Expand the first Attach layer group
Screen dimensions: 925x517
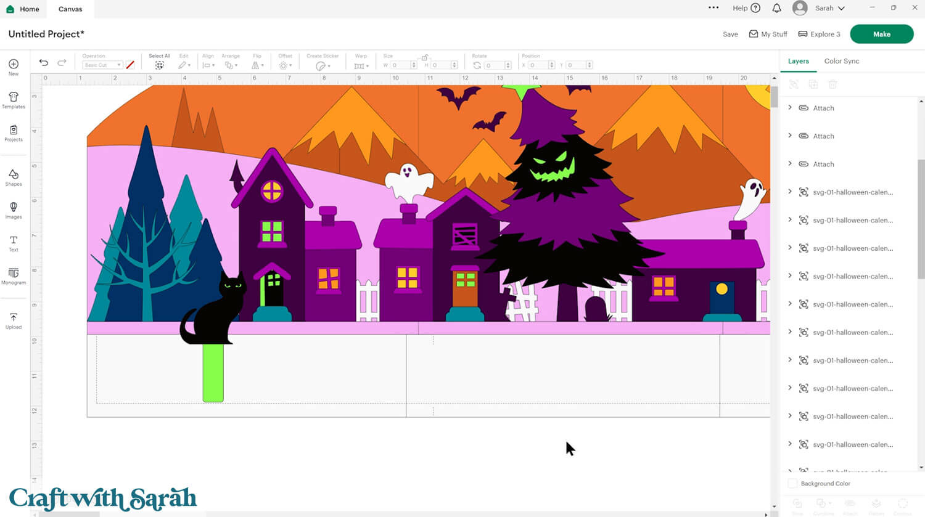pos(791,107)
